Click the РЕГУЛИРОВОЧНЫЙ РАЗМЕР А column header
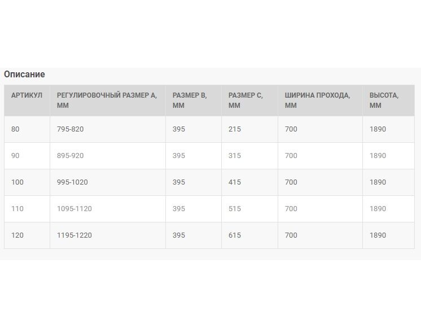421x328 pixels. point(108,100)
